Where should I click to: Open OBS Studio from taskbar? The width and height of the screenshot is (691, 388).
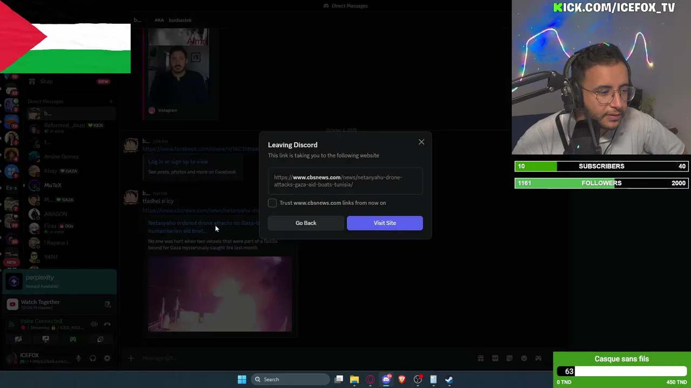tap(418, 379)
